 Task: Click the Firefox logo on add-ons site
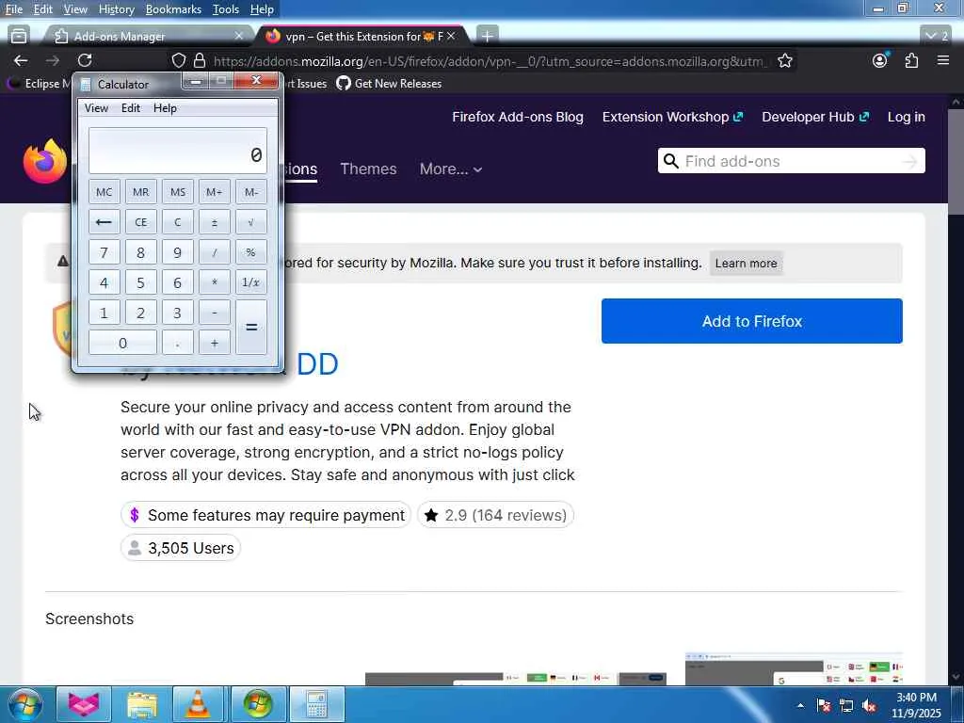coord(45,161)
